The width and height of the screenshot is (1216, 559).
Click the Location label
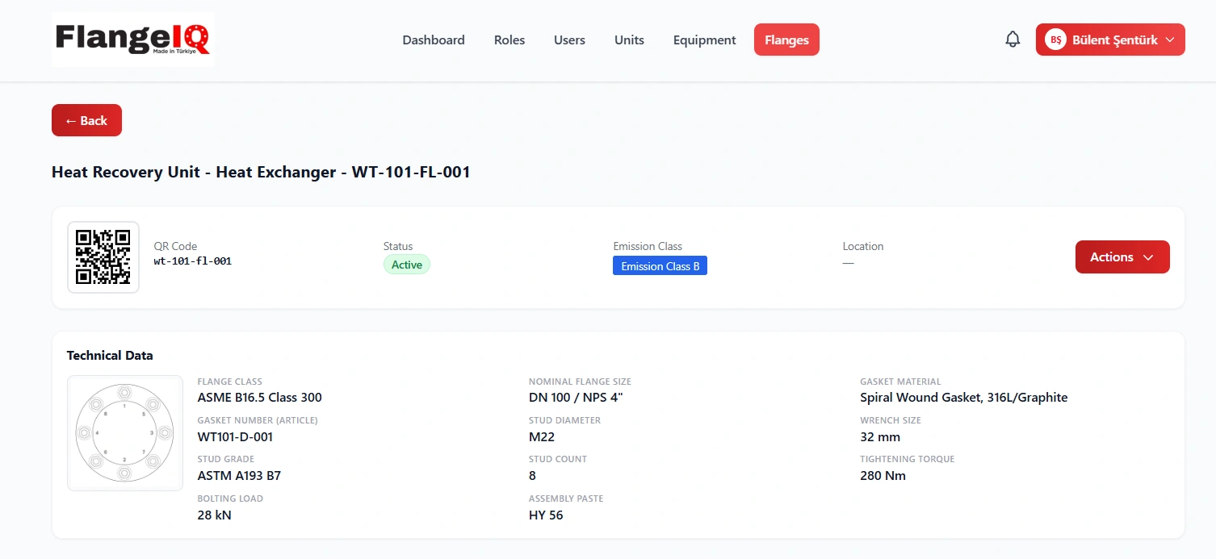pos(863,246)
